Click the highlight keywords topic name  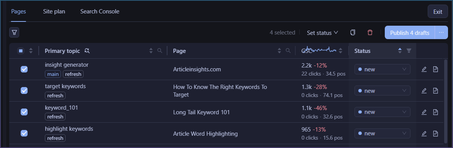(69, 129)
